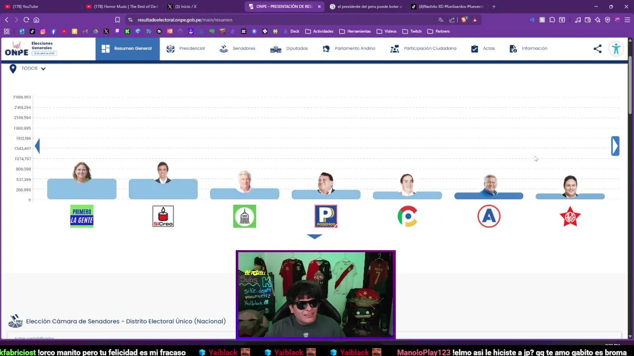Viewport: 634px width, 356px height.
Task: Expand the TODOS location dropdown
Action: (28, 69)
